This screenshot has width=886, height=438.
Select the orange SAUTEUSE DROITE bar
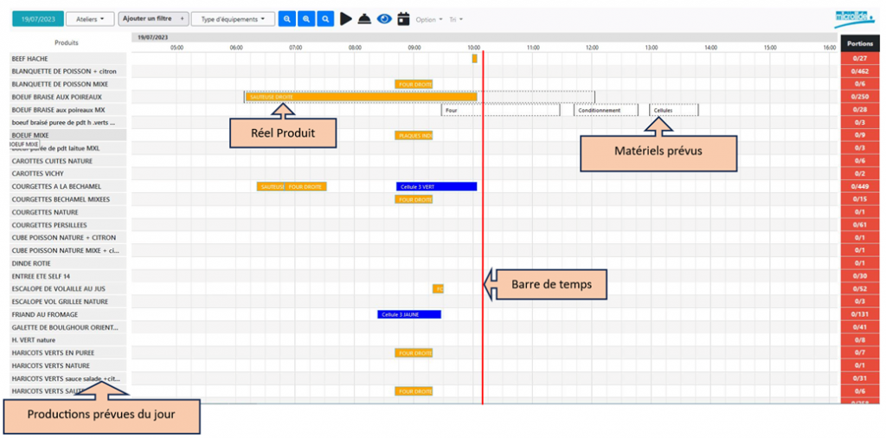click(x=361, y=97)
